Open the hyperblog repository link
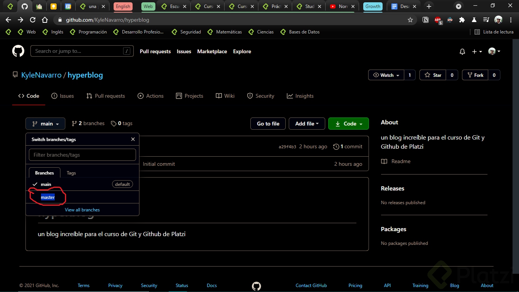 pos(85,75)
